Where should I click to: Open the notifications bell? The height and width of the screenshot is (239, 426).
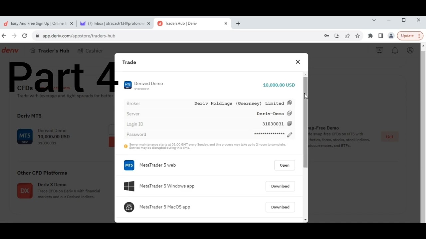coord(395,50)
